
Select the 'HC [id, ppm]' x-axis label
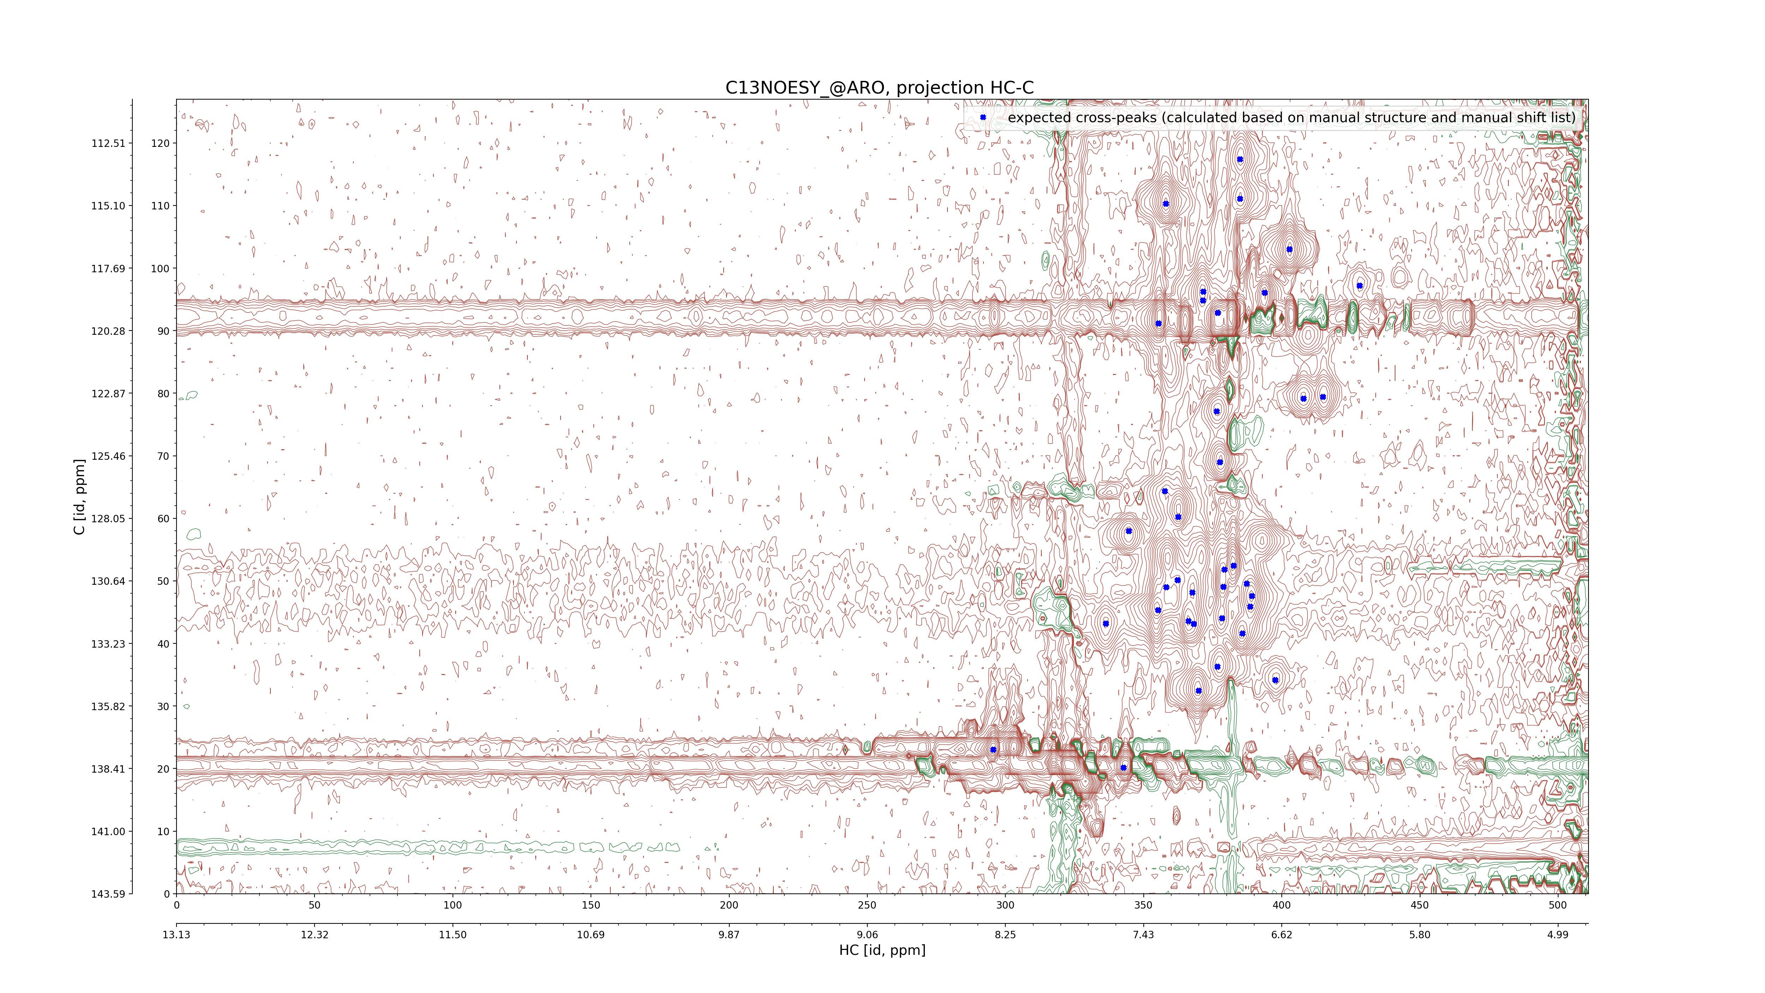click(882, 951)
